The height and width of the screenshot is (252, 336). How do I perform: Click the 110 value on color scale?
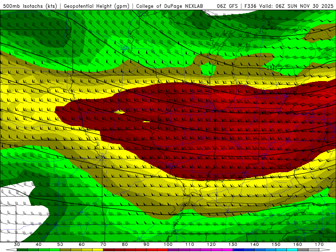pyautogui.click(x=190, y=244)
